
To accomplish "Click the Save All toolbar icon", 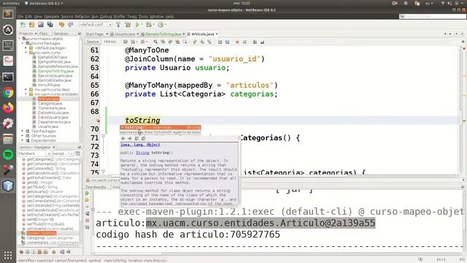I will [x=50, y=25].
